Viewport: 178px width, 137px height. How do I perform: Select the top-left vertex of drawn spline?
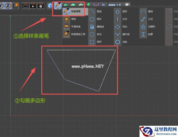point(47,50)
